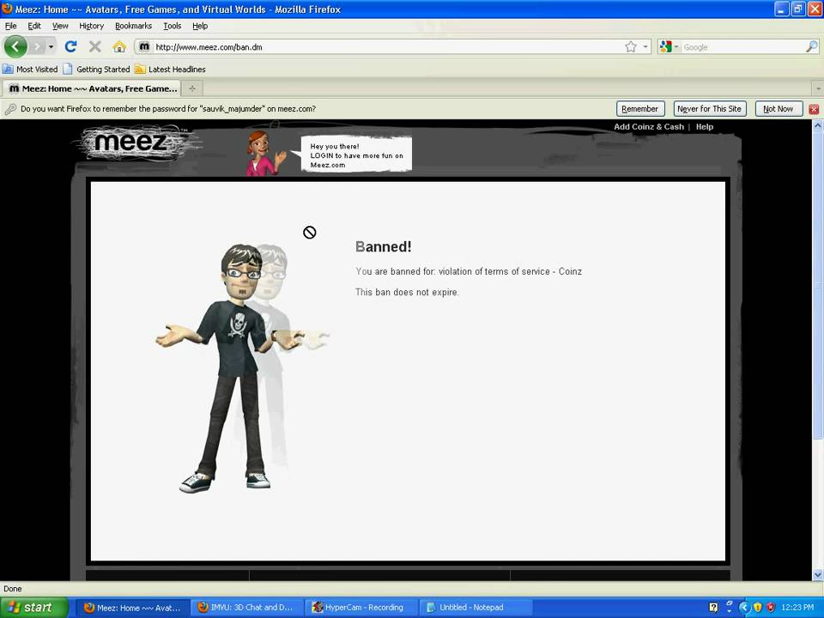824x618 pixels.
Task: Switch to the IMVU: 3D Chat taskbar window
Action: tap(246, 608)
